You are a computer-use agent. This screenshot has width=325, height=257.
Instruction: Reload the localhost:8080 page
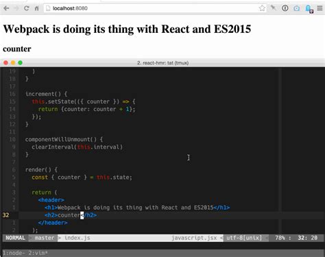tap(27, 8)
